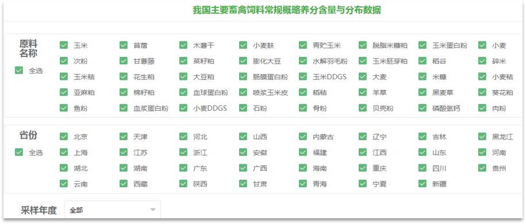Viewport: 526px width, 224px height.
Task: Uncheck the 北京 province checkbox
Action: [x=64, y=136]
